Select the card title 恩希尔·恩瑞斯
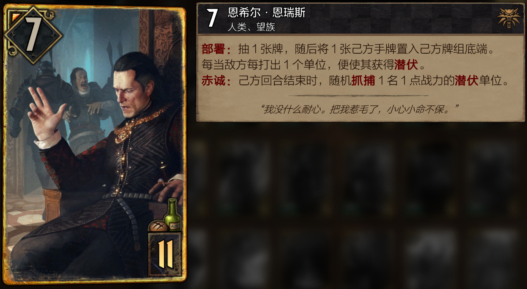Screen dimensions: 527x289 (x=267, y=13)
